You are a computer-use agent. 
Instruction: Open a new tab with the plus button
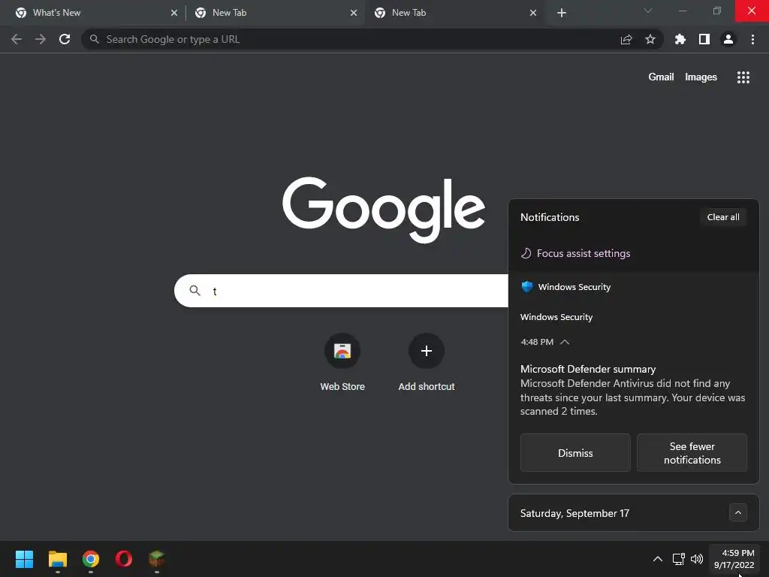click(x=562, y=13)
